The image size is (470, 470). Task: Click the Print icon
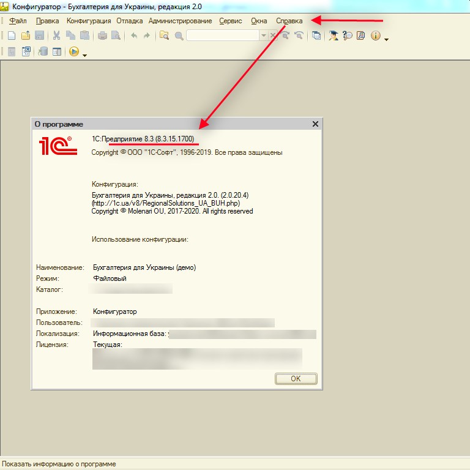[102, 35]
